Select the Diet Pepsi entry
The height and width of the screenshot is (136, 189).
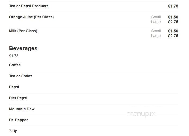[x=18, y=98]
